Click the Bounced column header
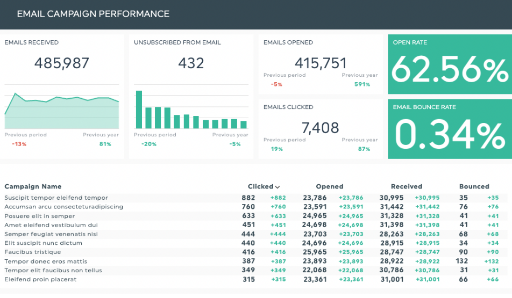 coord(474,186)
